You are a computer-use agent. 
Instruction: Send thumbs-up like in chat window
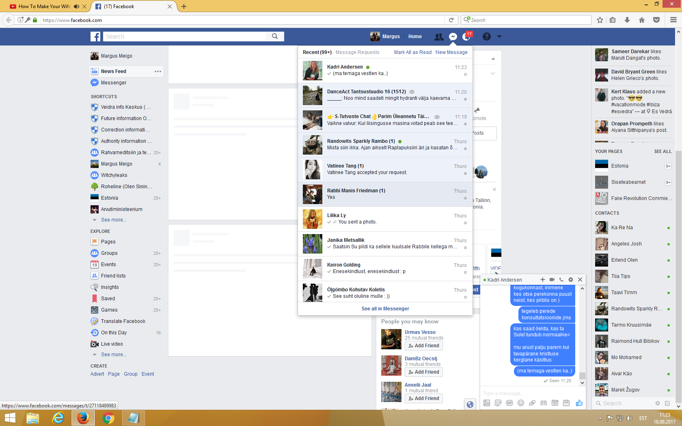coord(579,403)
